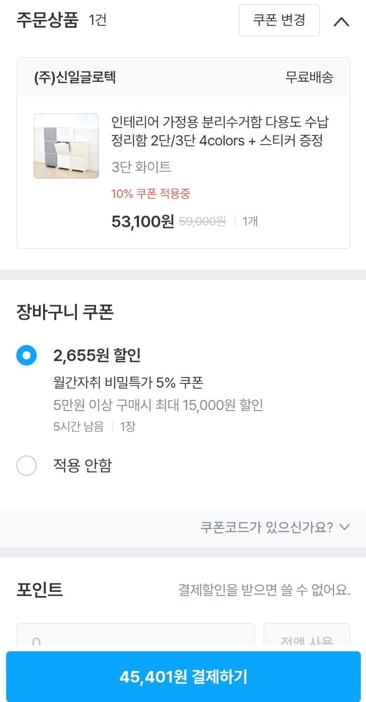Tap the 53,100원 discounted price
Image resolution: width=366 pixels, height=702 pixels.
[143, 221]
